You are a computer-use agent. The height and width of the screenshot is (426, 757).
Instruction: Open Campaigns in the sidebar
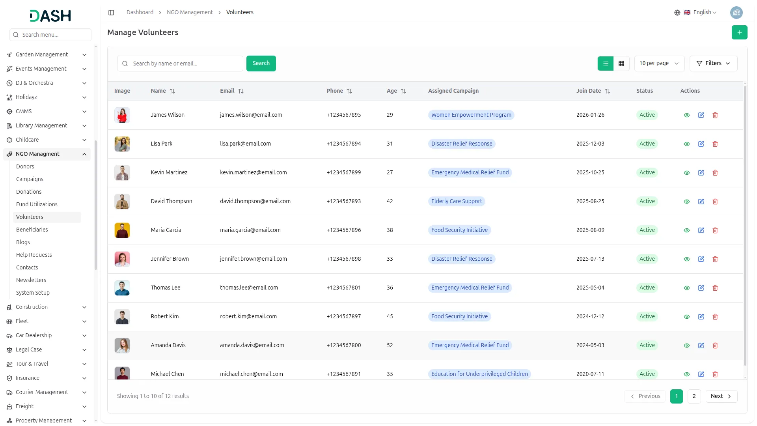(30, 179)
